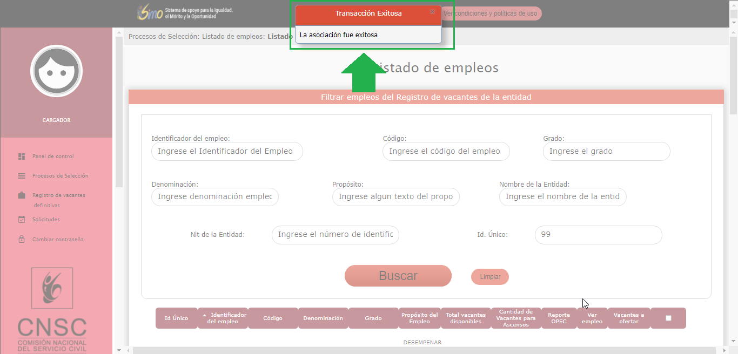Click the user avatar profile picture
Image resolution: width=738 pixels, height=354 pixels.
tap(56, 71)
